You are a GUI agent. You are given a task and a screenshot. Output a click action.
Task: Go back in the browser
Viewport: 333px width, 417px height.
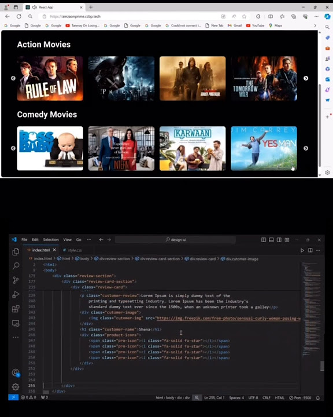[x=8, y=16]
